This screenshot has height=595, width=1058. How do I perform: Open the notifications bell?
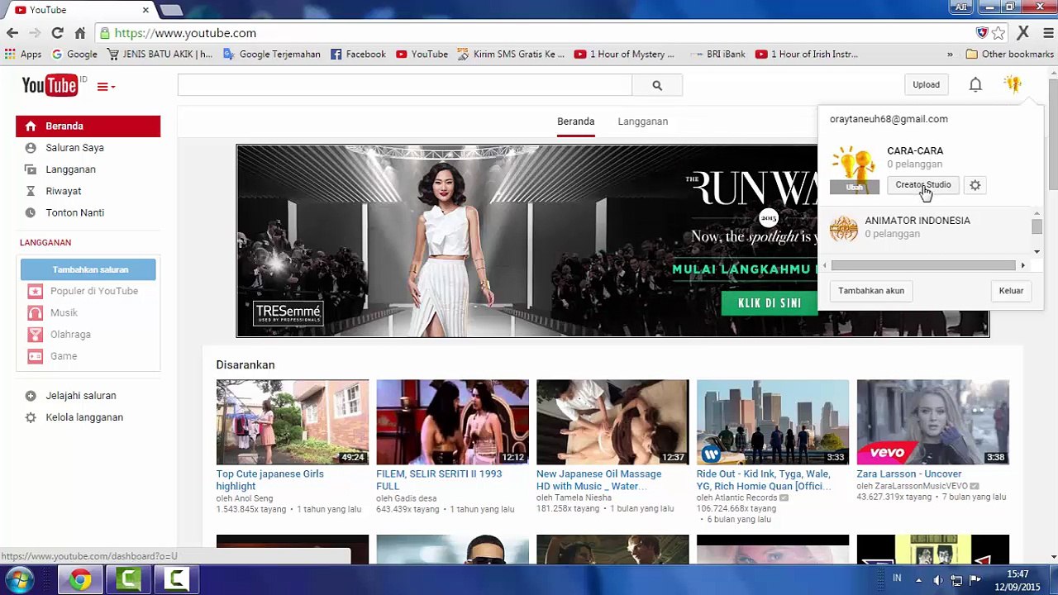(x=975, y=84)
